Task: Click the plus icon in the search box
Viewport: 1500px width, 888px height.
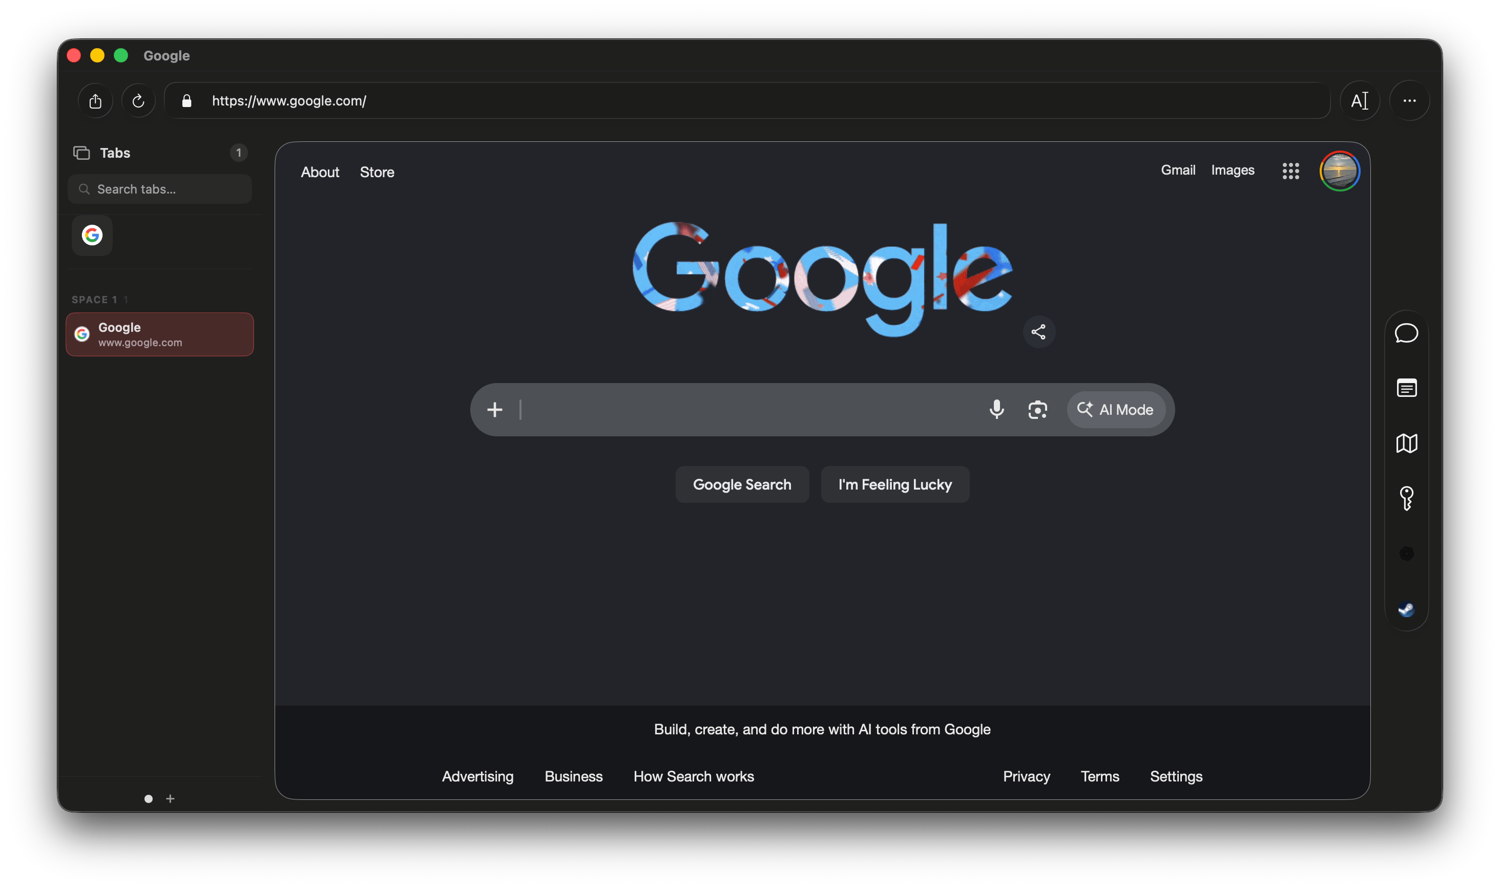Action: pos(494,409)
